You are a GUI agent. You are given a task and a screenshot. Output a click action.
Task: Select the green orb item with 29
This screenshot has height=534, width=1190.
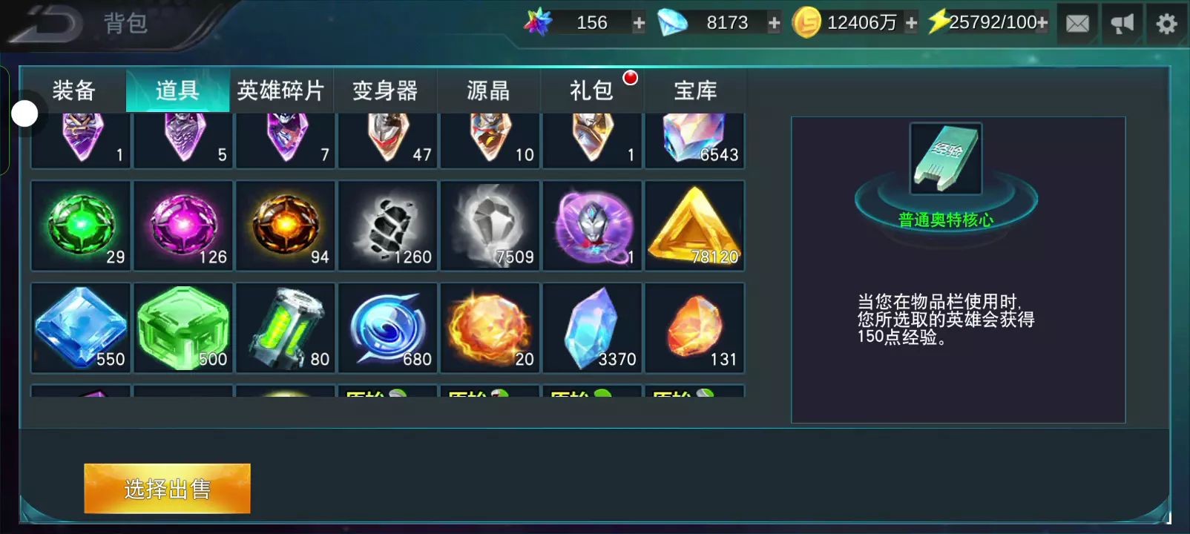[x=81, y=225]
